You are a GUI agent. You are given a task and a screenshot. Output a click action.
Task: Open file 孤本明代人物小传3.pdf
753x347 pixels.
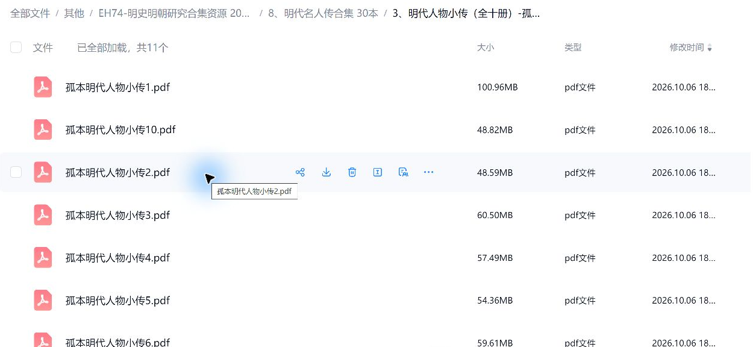[117, 216]
